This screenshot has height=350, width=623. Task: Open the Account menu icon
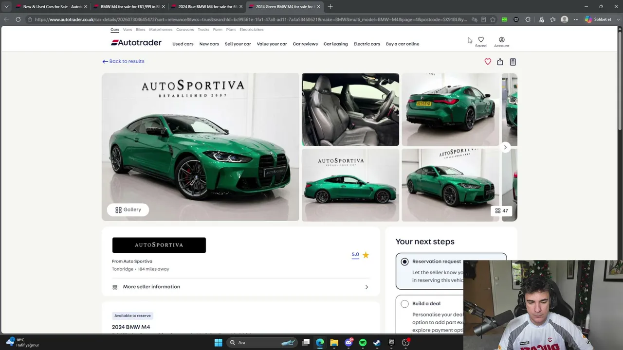(501, 40)
